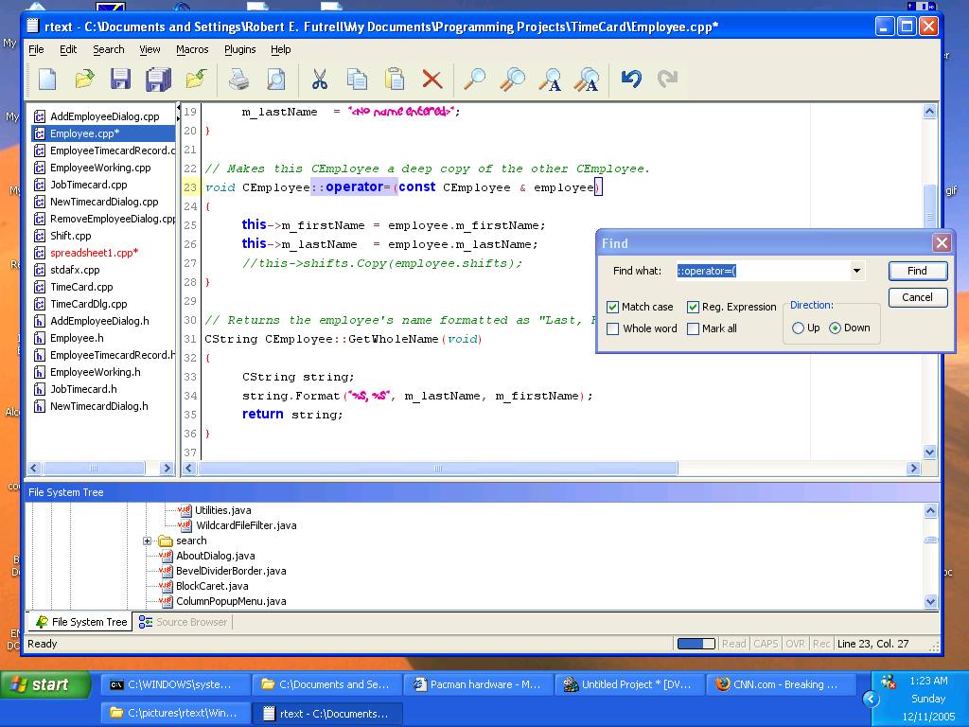Expand the search folder tree node

click(148, 541)
